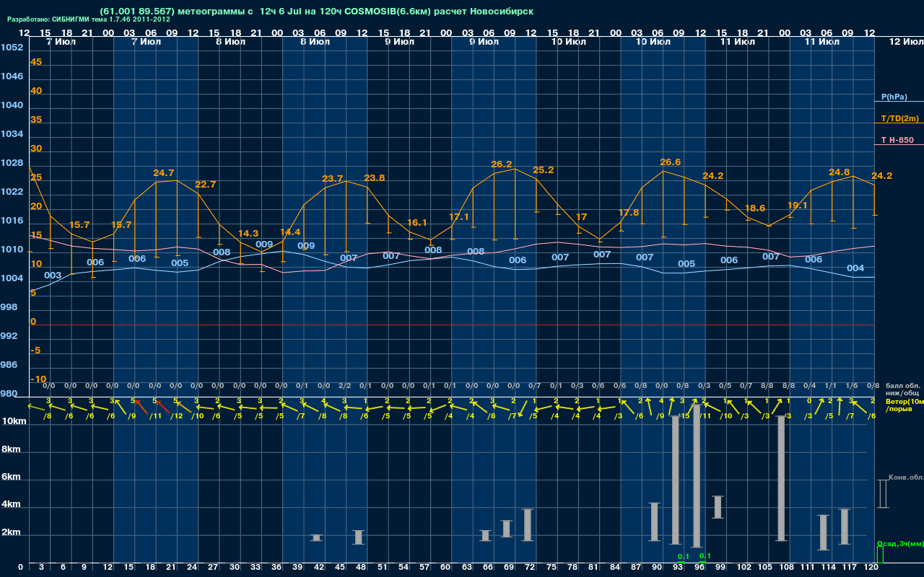Screen dimensions: 924x577
Task: Click the 23.8 temperature value
Action: [374, 178]
